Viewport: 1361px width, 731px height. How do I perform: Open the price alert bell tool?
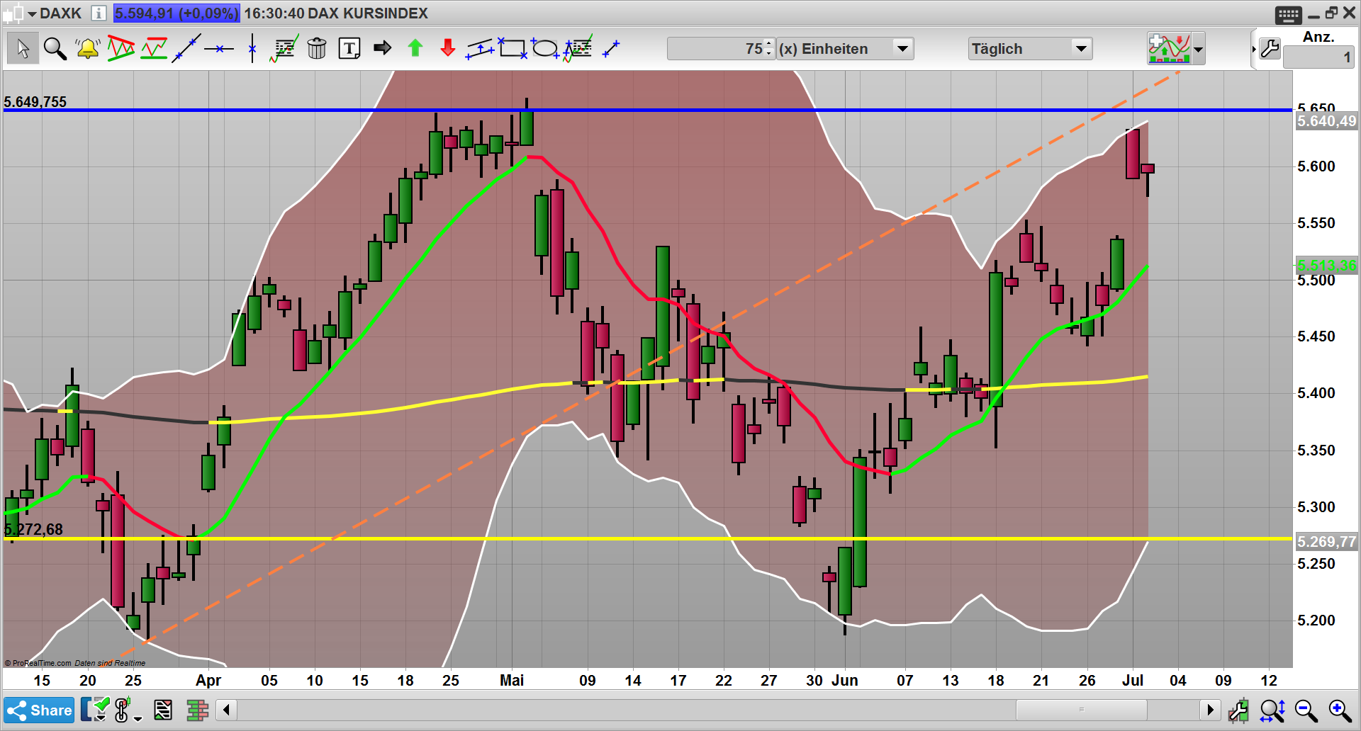[x=87, y=49]
